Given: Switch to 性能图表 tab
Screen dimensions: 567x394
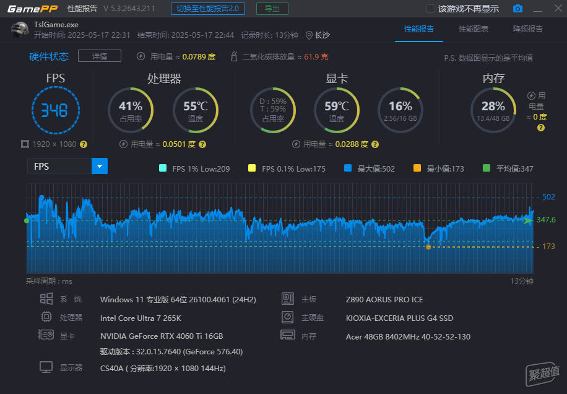Looking at the screenshot, I should [474, 29].
